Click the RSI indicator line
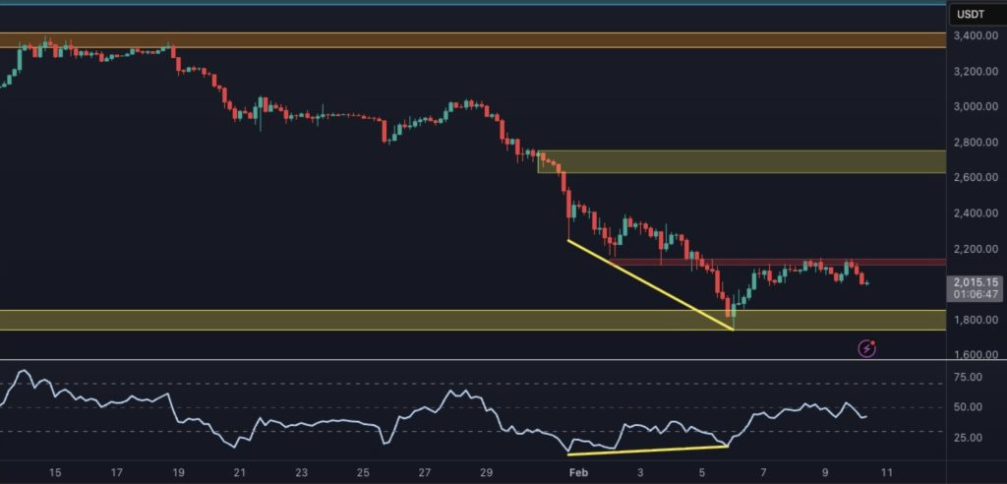 (x=295, y=423)
